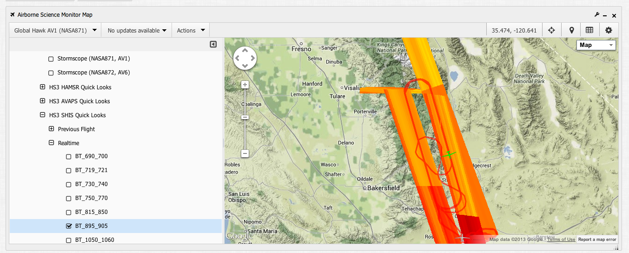
Task: Collapse the Realtime tree node
Action: coord(52,143)
